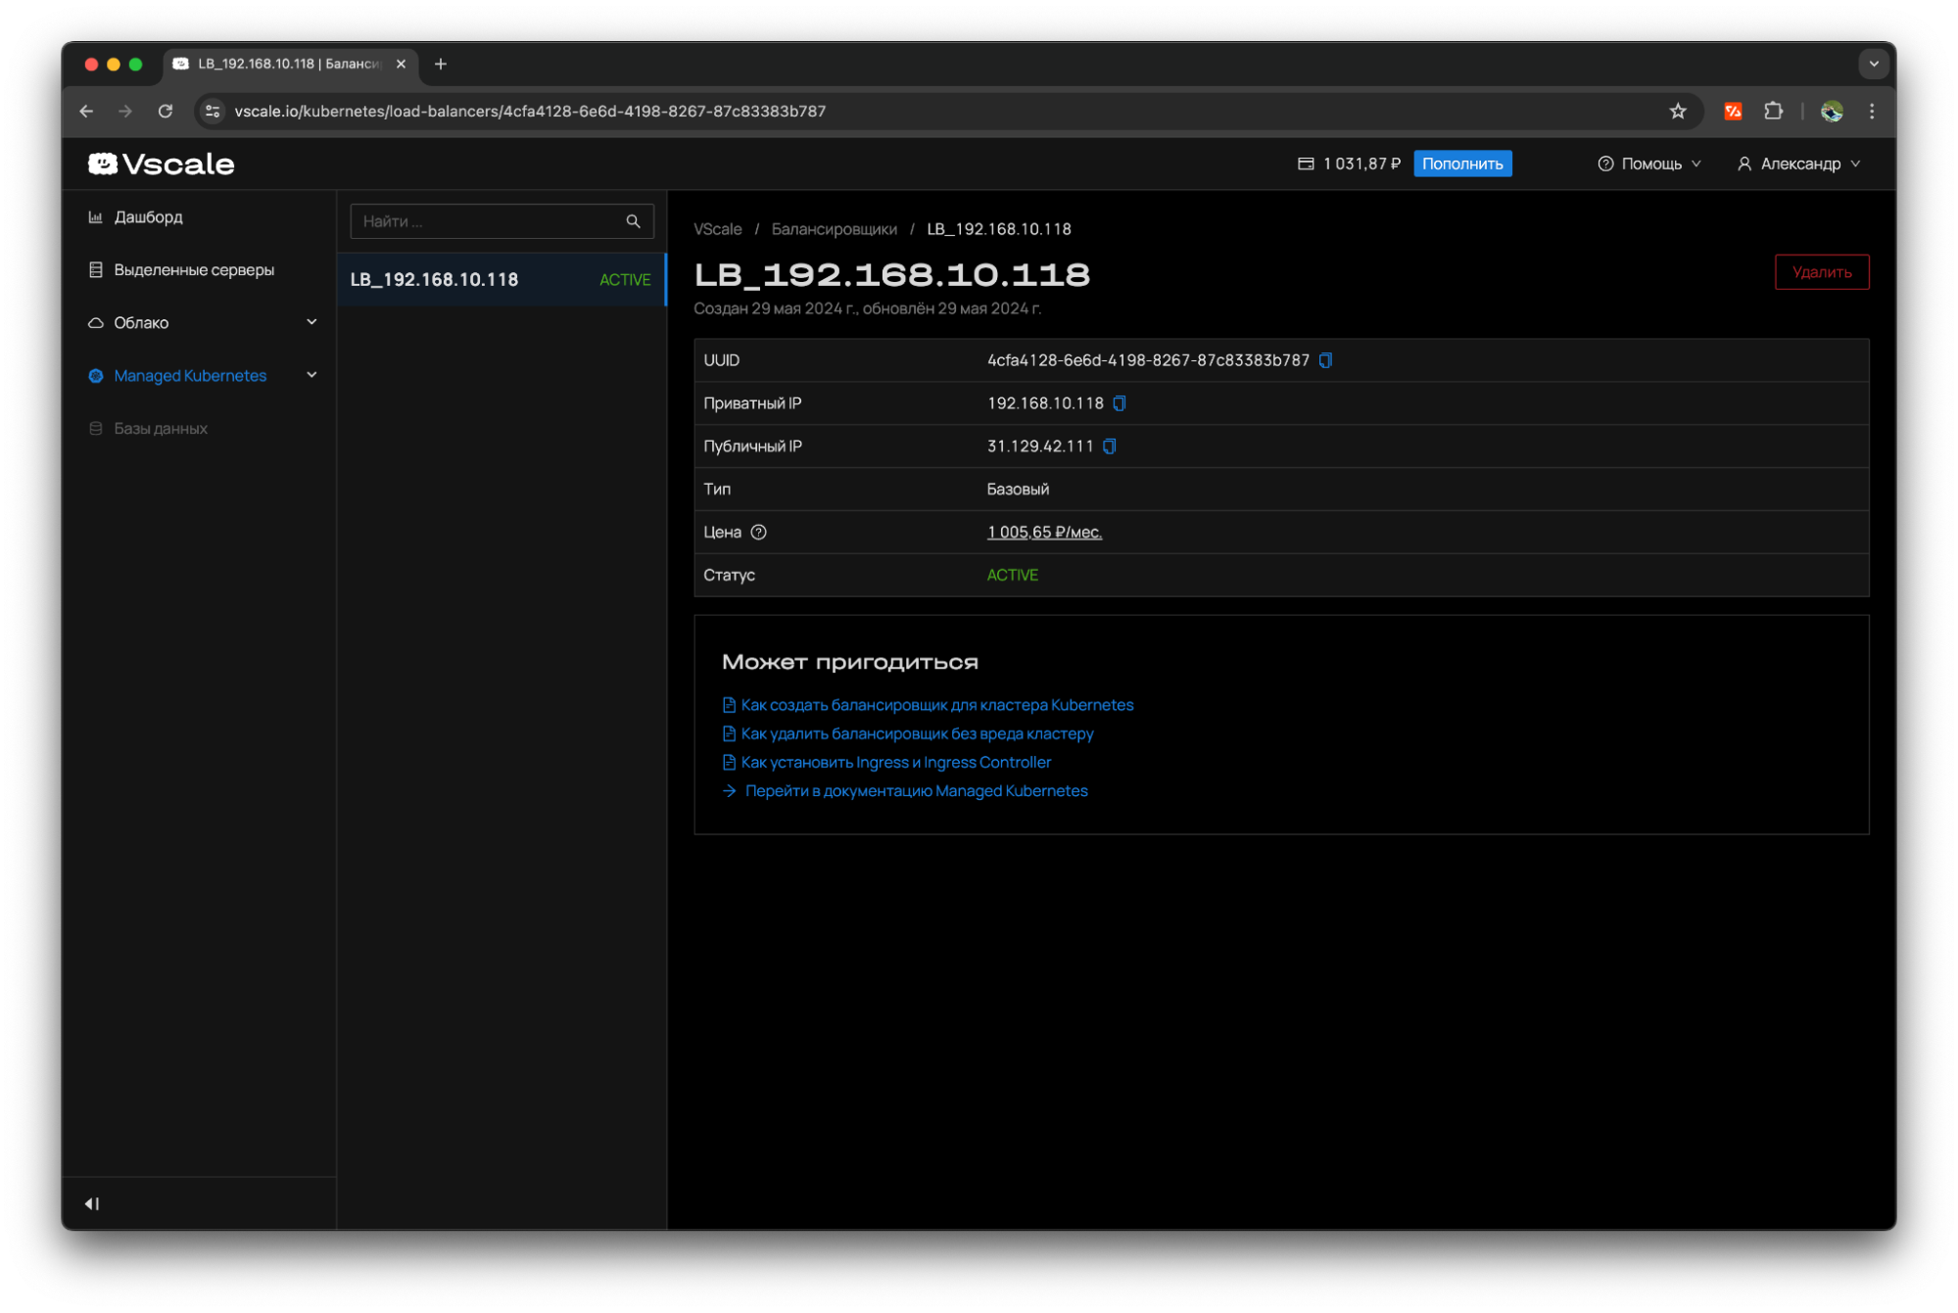
Task: Expand the Managed Kubernetes chevron
Action: pyautogui.click(x=311, y=375)
